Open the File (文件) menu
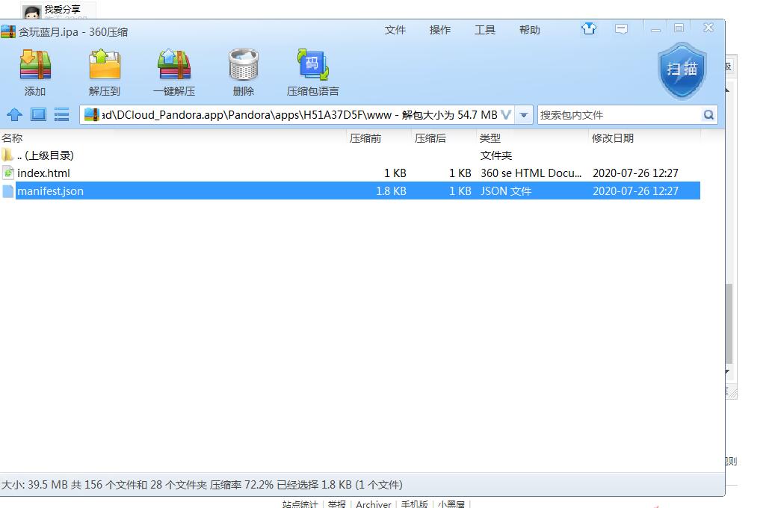 click(395, 30)
